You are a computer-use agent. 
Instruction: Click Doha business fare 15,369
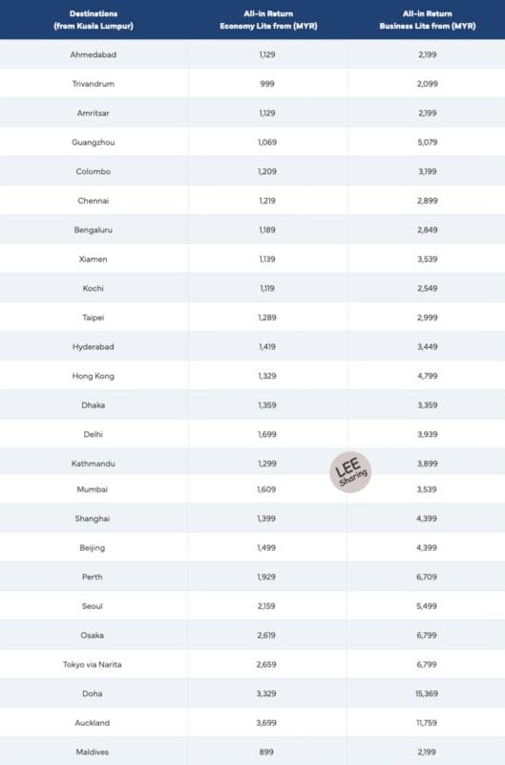click(x=427, y=694)
